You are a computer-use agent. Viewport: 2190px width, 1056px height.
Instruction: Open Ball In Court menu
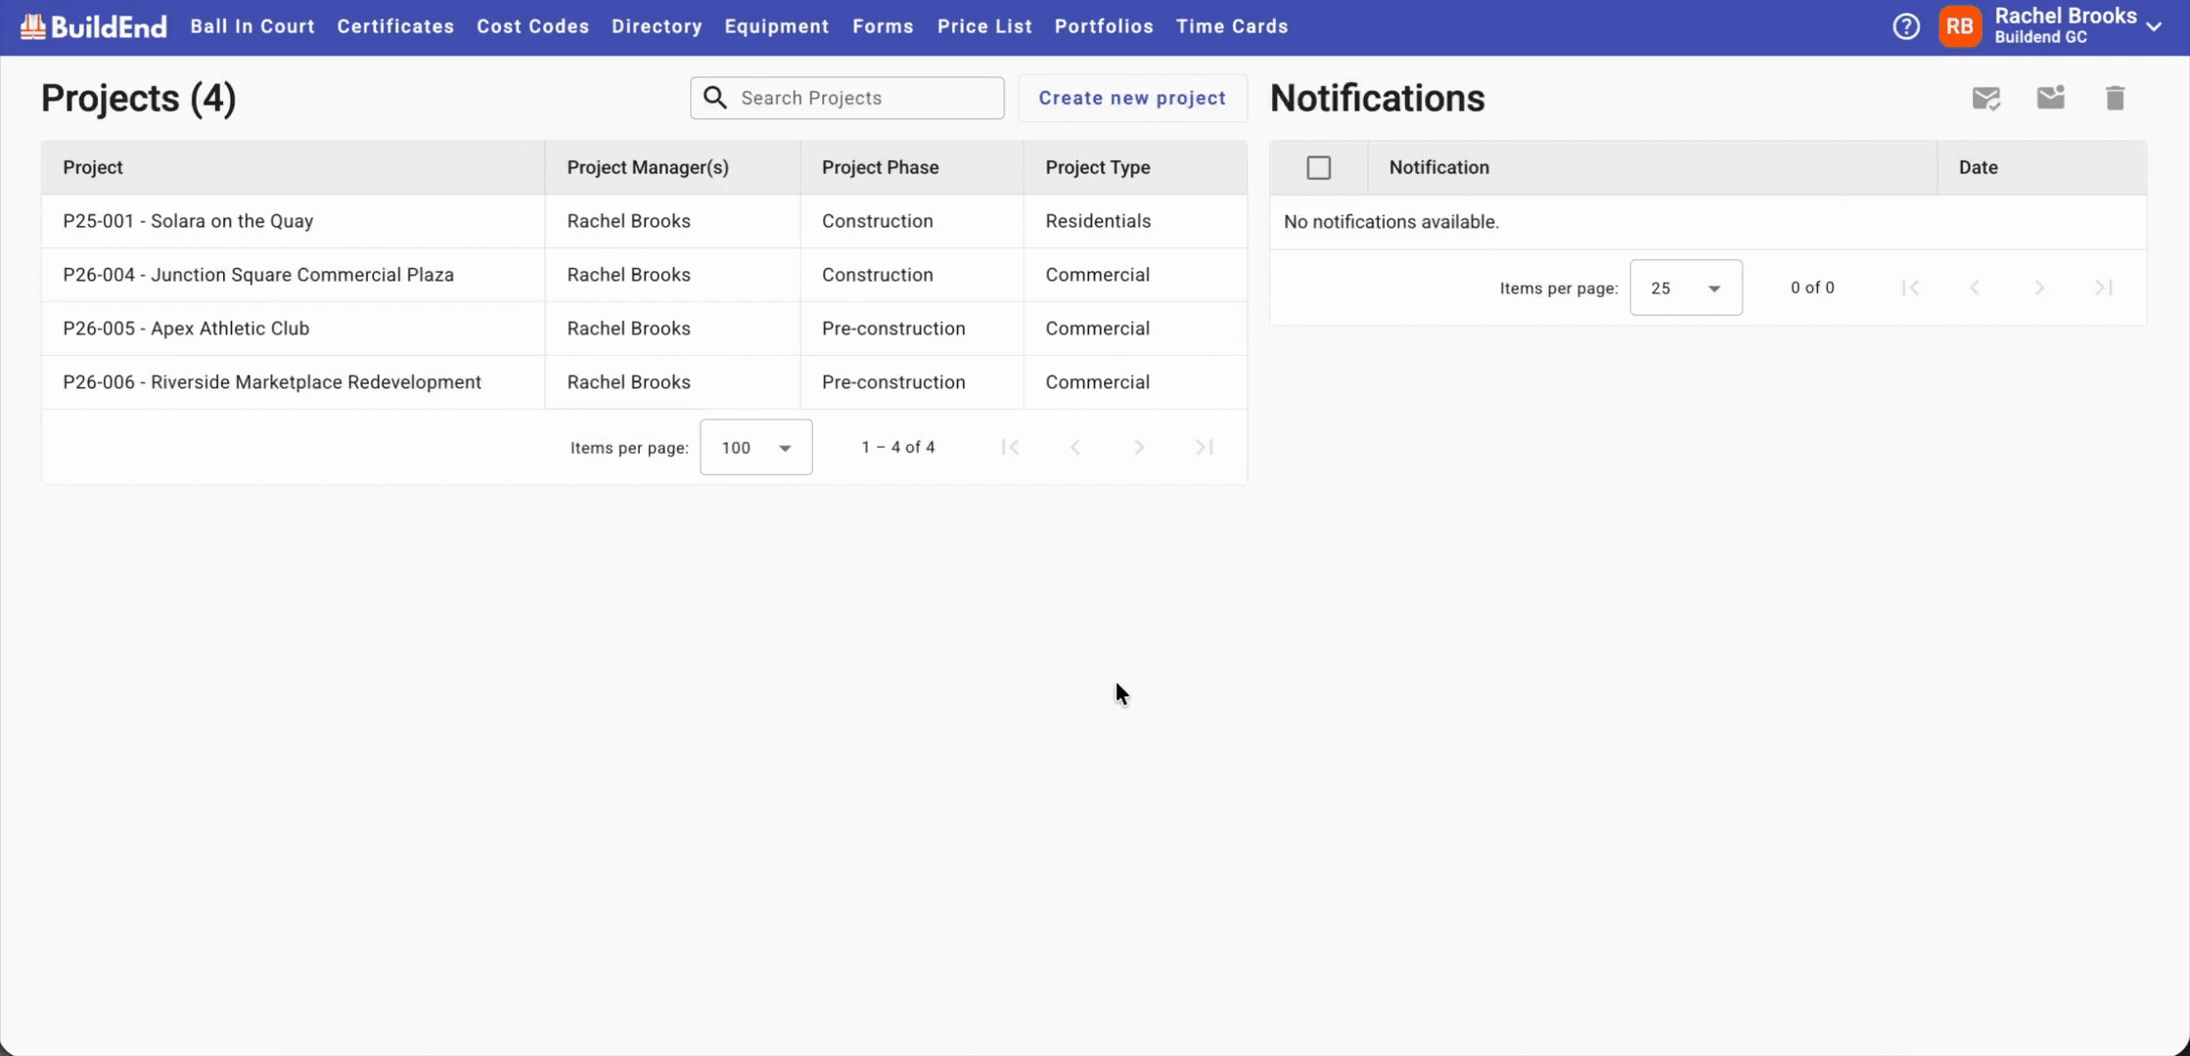click(x=252, y=26)
